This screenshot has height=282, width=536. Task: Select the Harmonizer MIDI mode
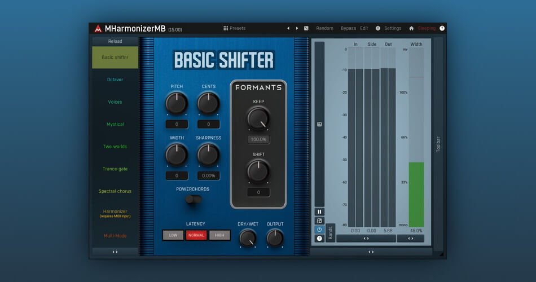point(115,213)
